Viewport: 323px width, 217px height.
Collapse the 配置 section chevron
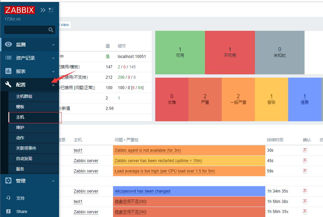pos(53,85)
